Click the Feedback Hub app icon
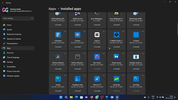 coord(78,79)
